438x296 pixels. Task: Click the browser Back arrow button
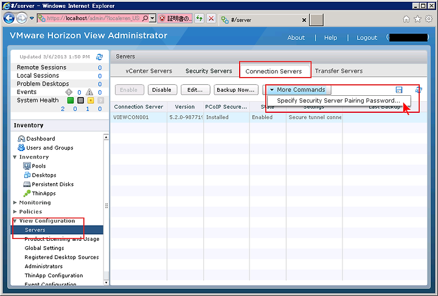click(x=9, y=18)
